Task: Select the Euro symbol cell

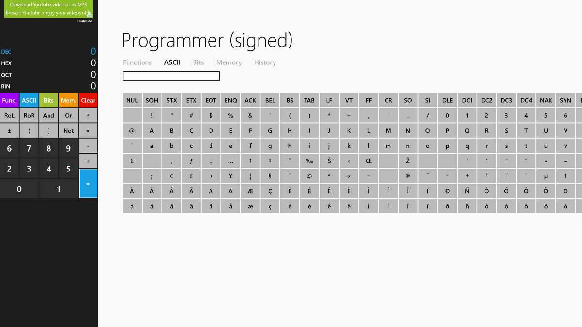Action: point(132,161)
